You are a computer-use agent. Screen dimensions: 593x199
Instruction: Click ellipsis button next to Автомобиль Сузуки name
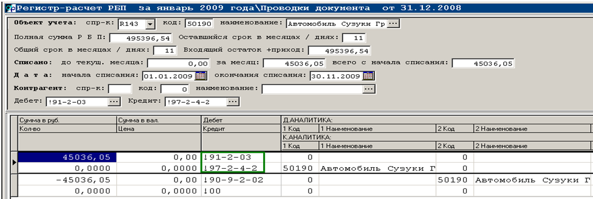point(393,24)
